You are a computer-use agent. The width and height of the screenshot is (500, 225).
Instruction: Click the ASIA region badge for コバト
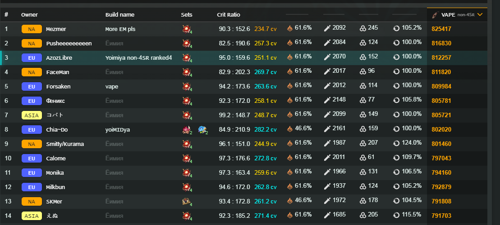[32, 115]
